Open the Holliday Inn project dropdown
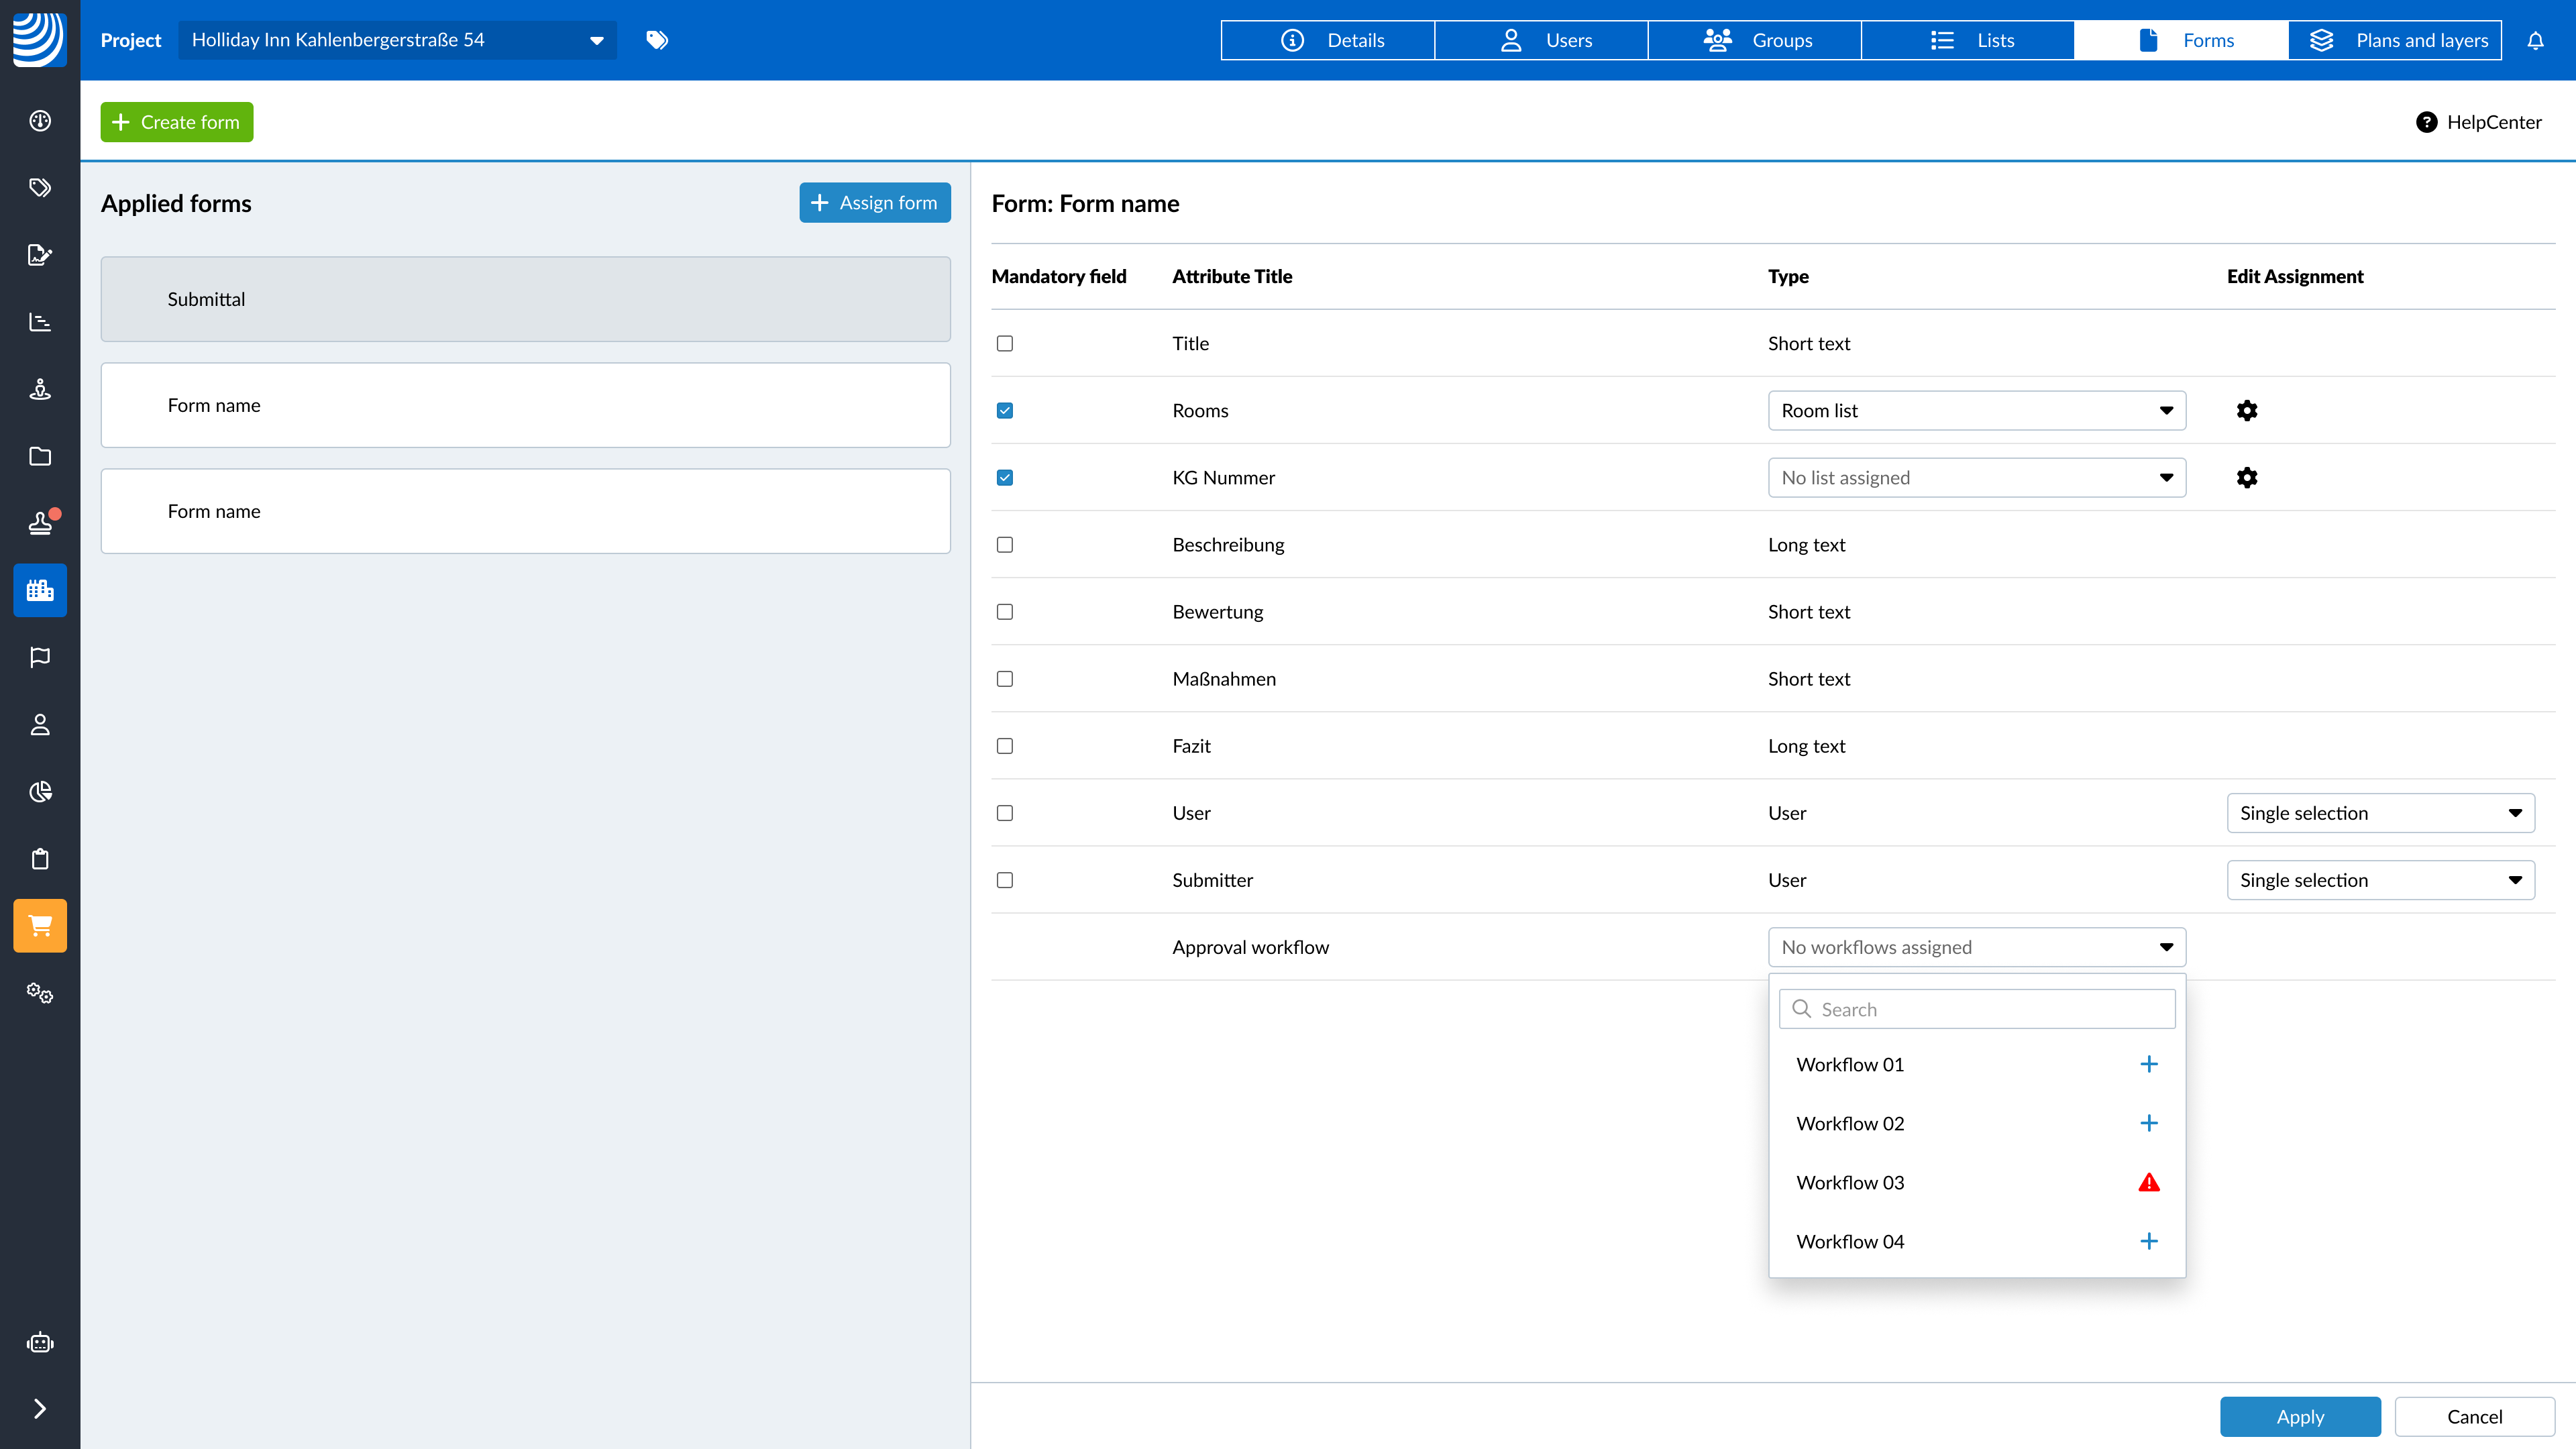 [x=397, y=40]
